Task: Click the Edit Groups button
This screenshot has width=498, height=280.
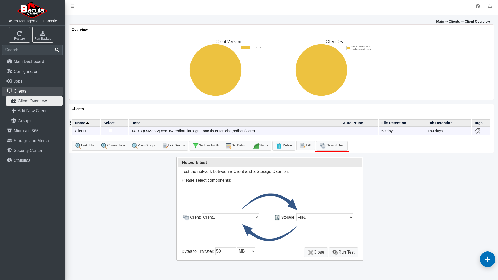Action: pos(174,146)
